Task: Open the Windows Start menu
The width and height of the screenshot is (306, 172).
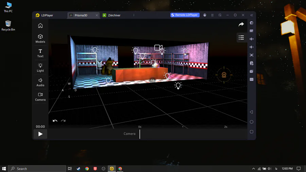Action: click(x=4, y=169)
